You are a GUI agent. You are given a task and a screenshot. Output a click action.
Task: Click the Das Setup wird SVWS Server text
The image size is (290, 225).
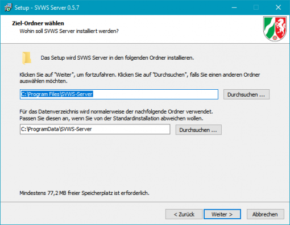pos(117,58)
